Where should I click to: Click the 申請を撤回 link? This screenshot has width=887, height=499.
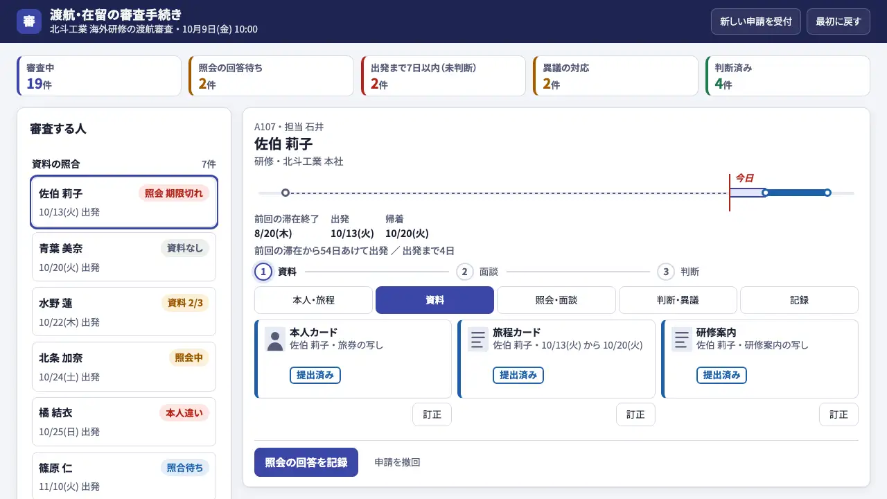[397, 462]
